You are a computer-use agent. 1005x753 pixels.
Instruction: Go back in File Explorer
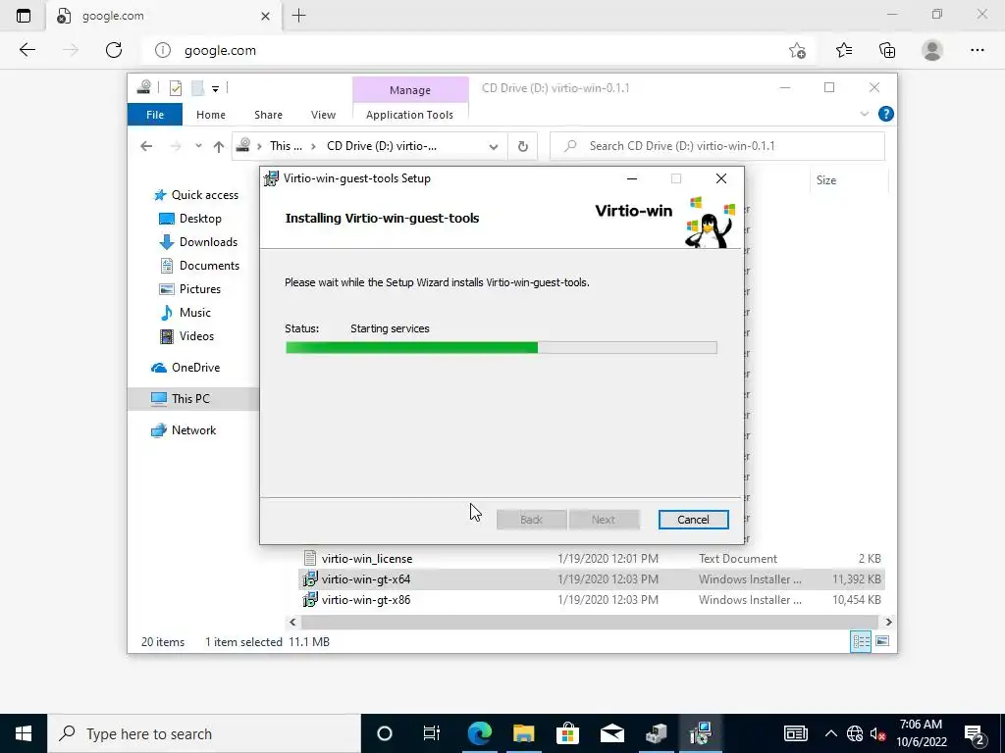click(x=146, y=146)
